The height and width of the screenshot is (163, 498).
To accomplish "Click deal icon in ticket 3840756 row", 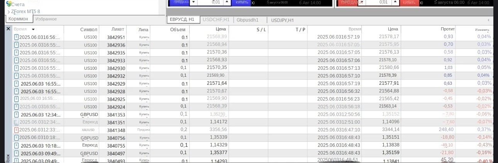I will tap(16, 138).
